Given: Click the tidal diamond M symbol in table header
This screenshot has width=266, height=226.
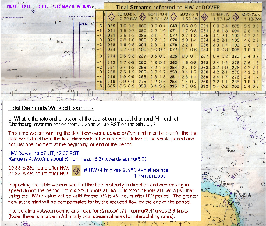Looking at the screenshot, I should (204, 17).
